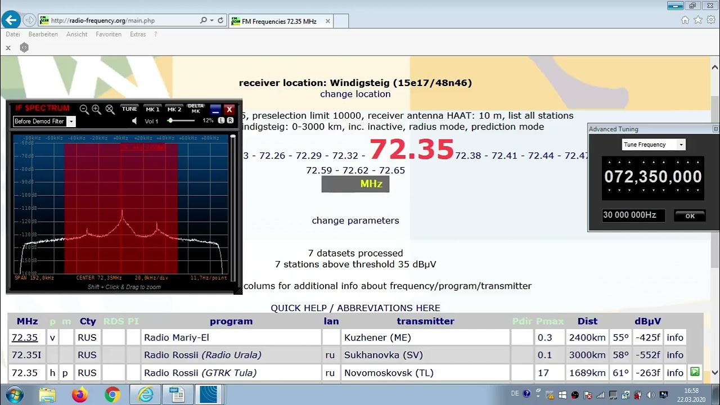Activate marker MK 1 in IF Spectrum

tap(152, 109)
